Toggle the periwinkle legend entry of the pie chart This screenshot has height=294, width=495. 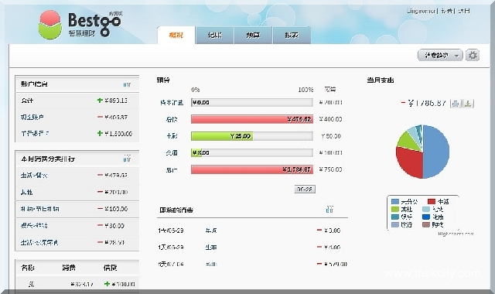coord(401,224)
